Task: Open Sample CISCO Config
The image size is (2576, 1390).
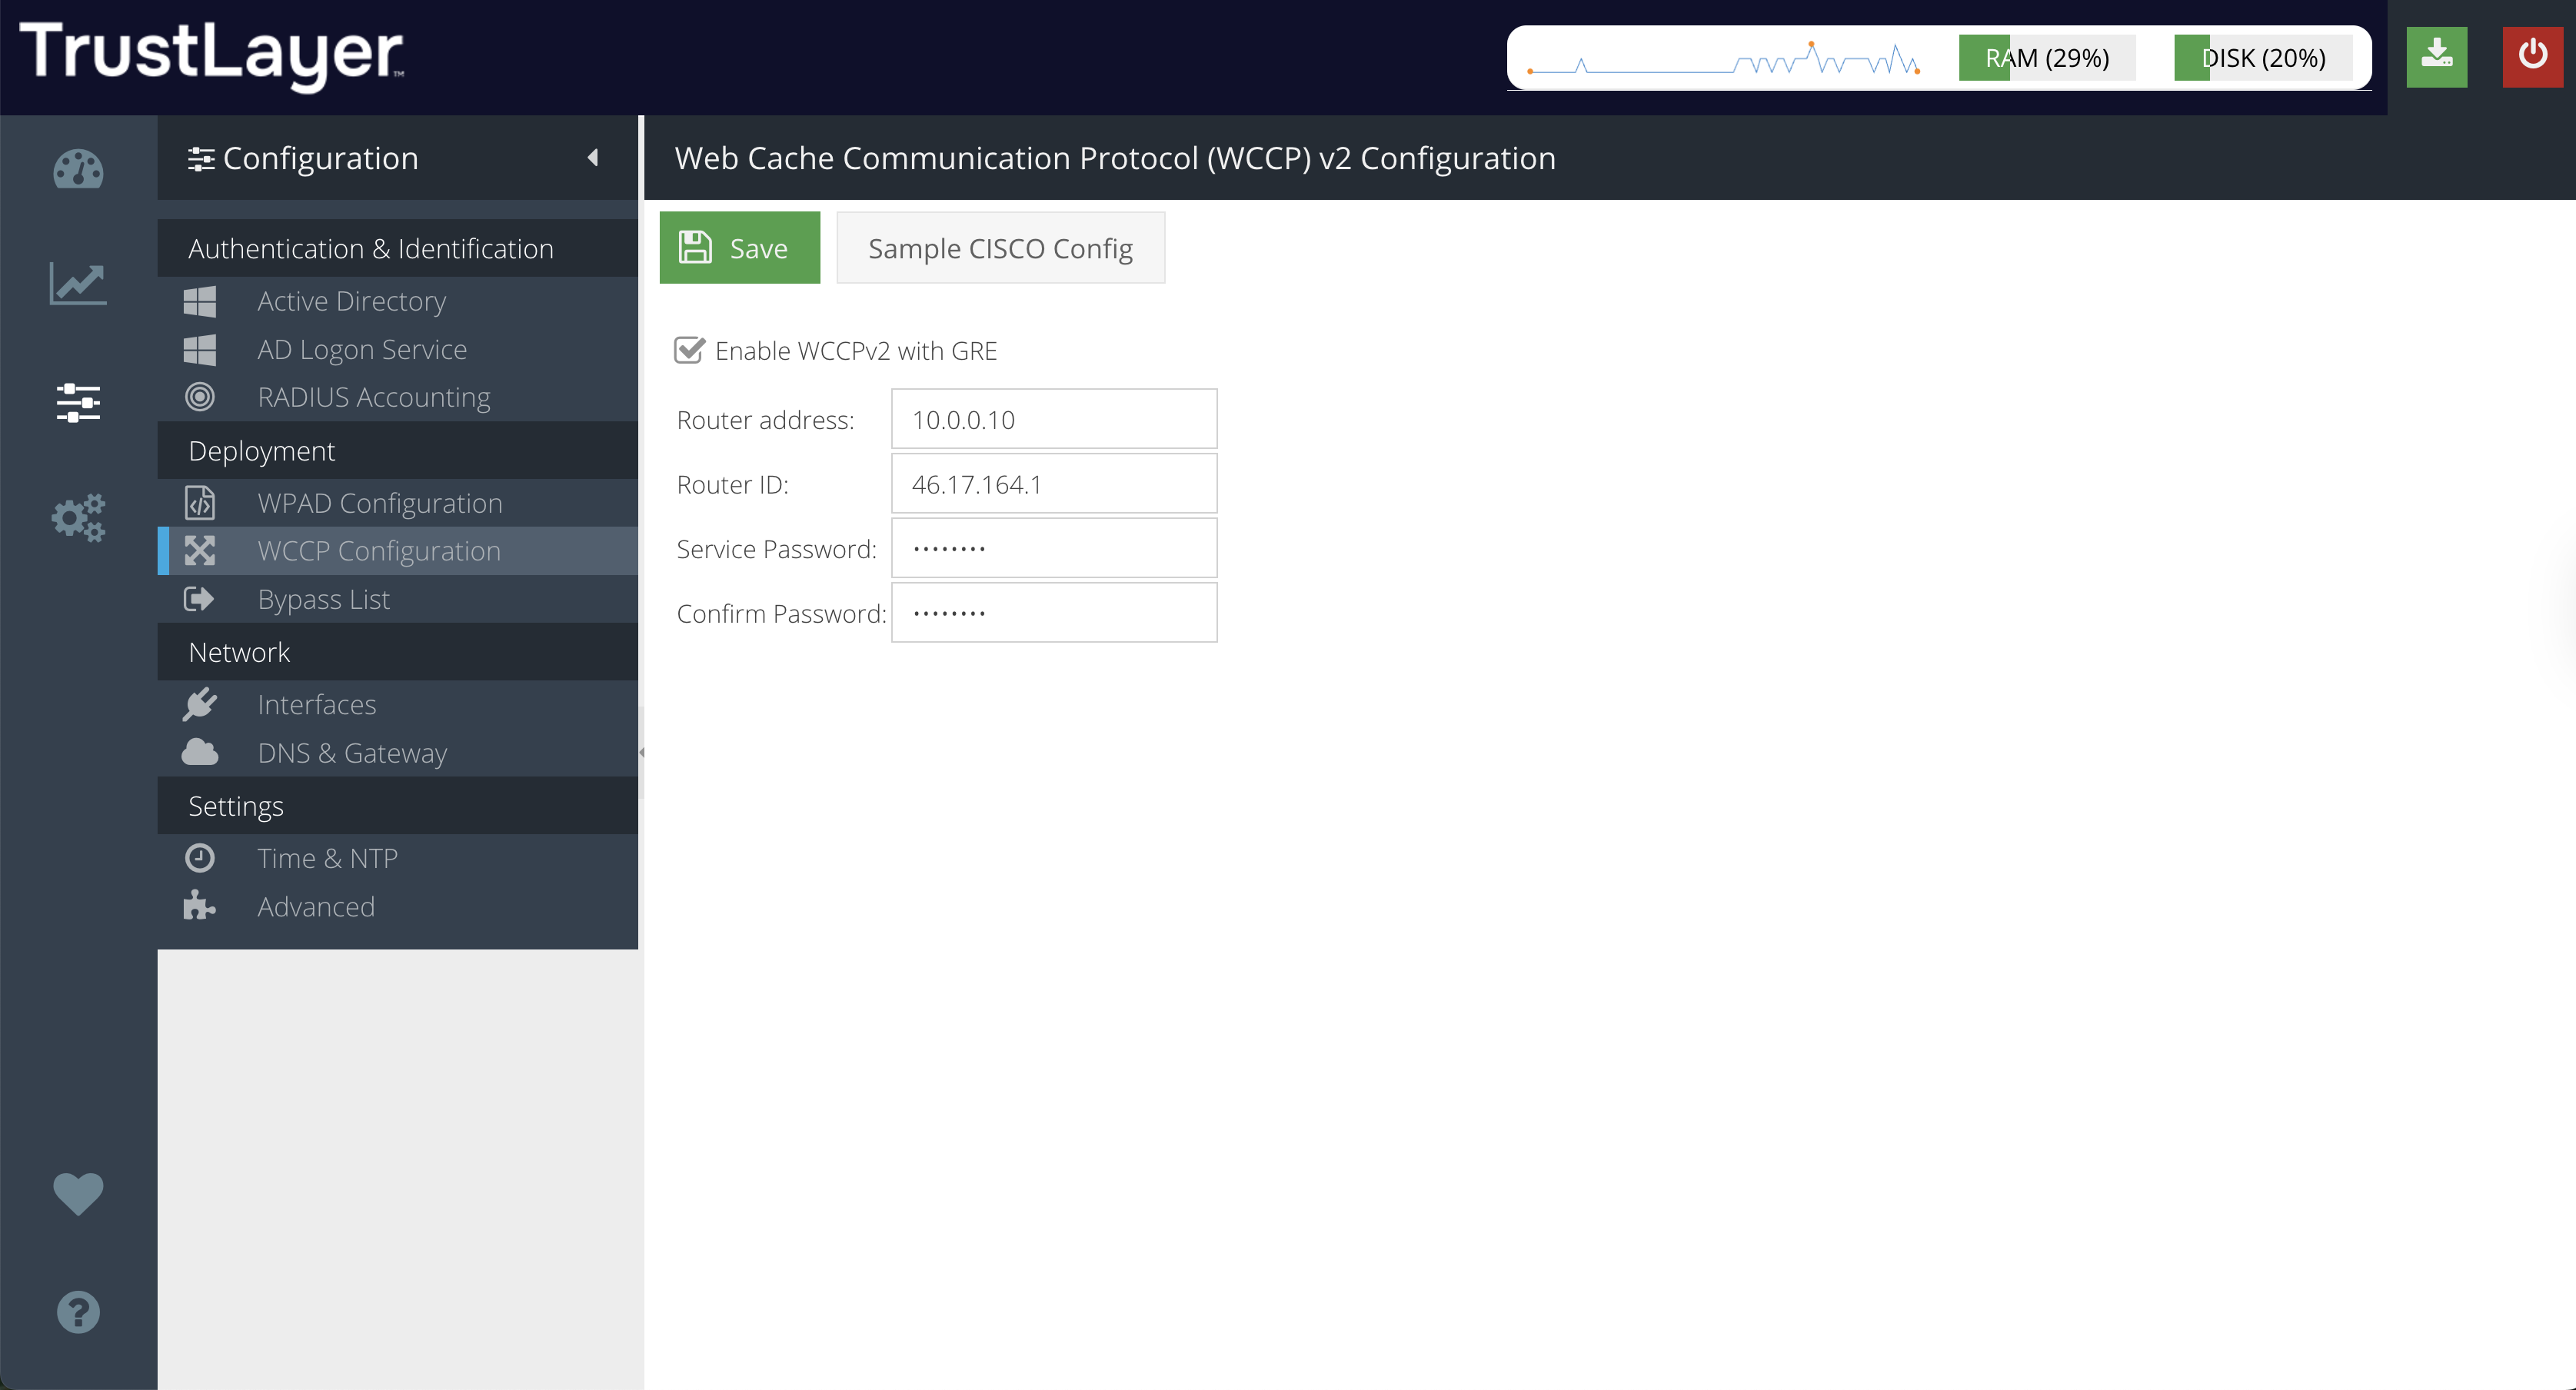Action: pos(1000,247)
